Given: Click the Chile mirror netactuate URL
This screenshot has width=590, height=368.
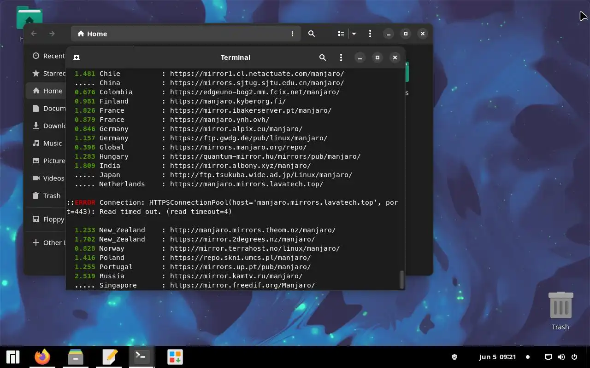Looking at the screenshot, I should coord(257,74).
